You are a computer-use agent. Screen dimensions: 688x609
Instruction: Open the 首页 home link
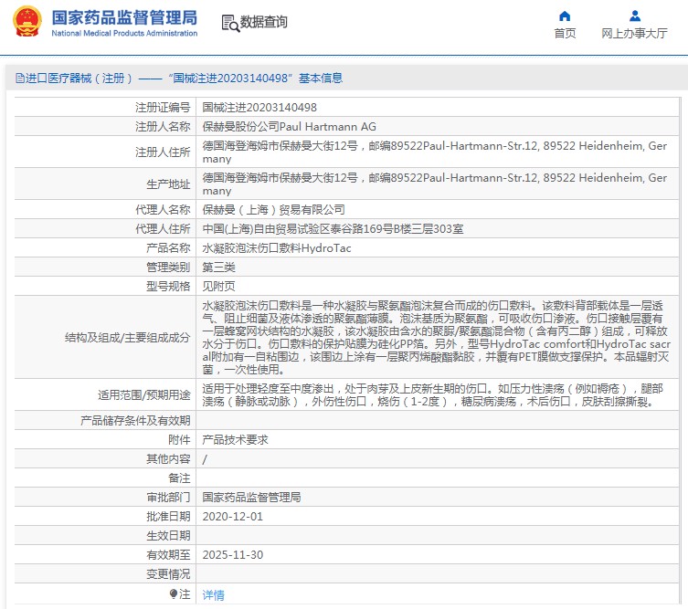[565, 33]
